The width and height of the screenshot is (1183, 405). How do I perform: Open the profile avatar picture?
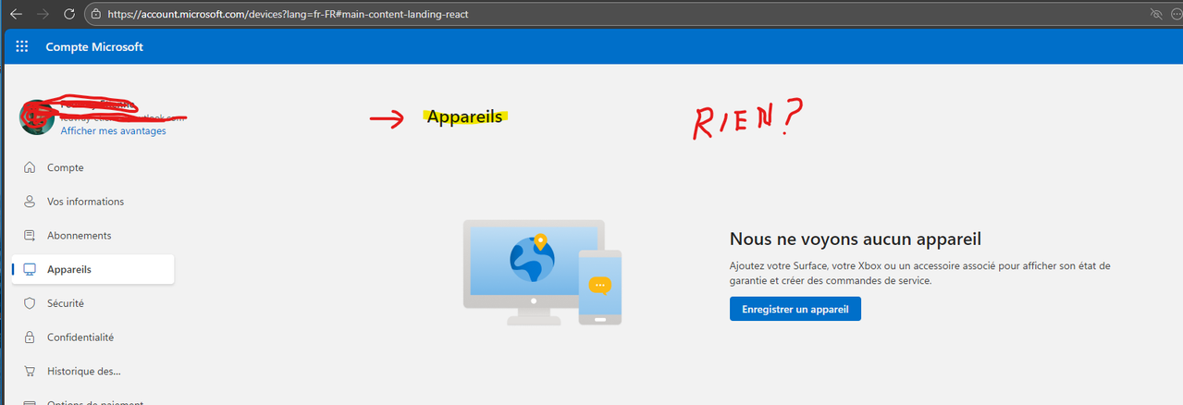(x=37, y=117)
